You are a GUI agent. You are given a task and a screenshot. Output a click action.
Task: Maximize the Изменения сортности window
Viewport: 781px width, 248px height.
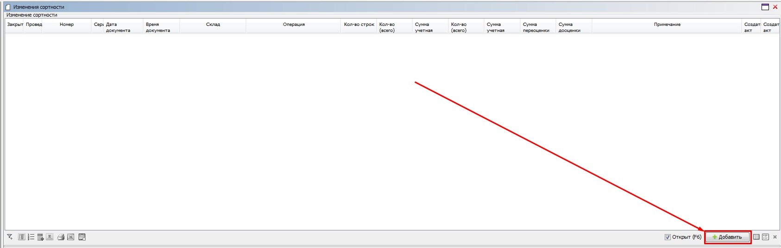765,7
